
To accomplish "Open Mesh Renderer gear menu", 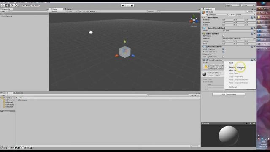I will (x=255, y=47).
